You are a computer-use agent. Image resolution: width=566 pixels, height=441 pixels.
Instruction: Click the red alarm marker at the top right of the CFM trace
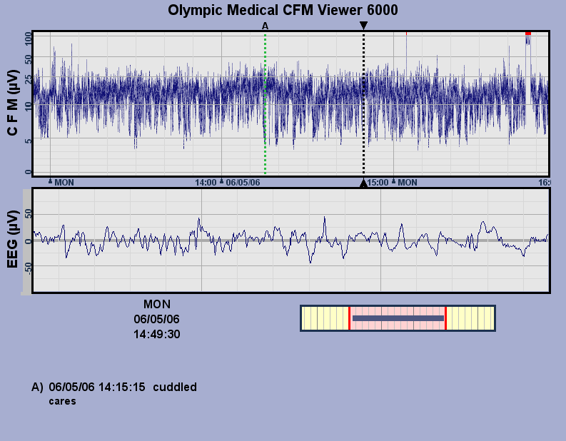(528, 34)
